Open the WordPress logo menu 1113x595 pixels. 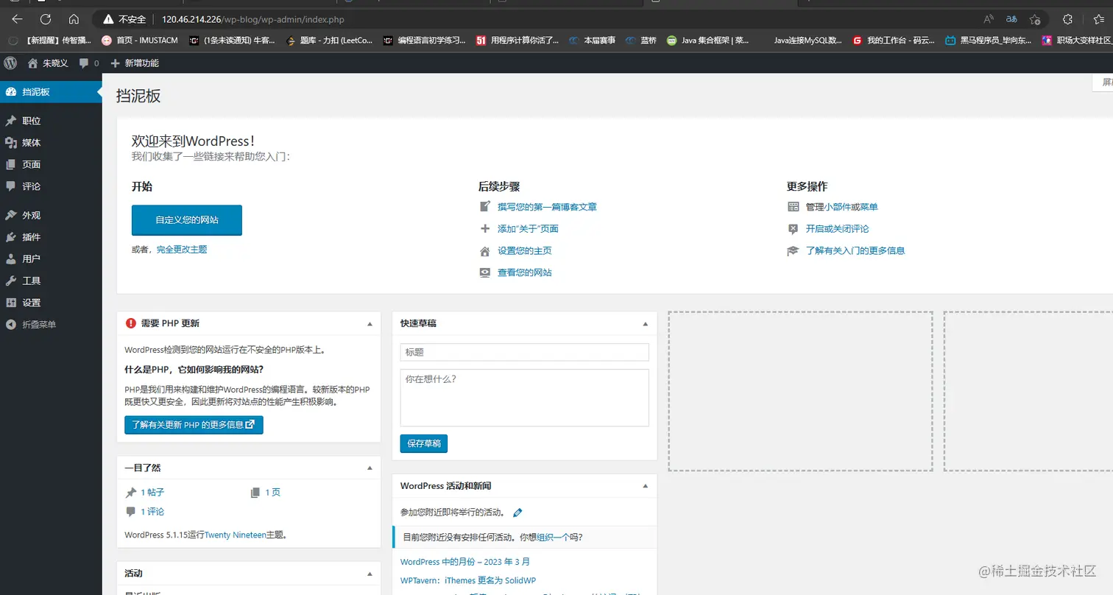10,63
